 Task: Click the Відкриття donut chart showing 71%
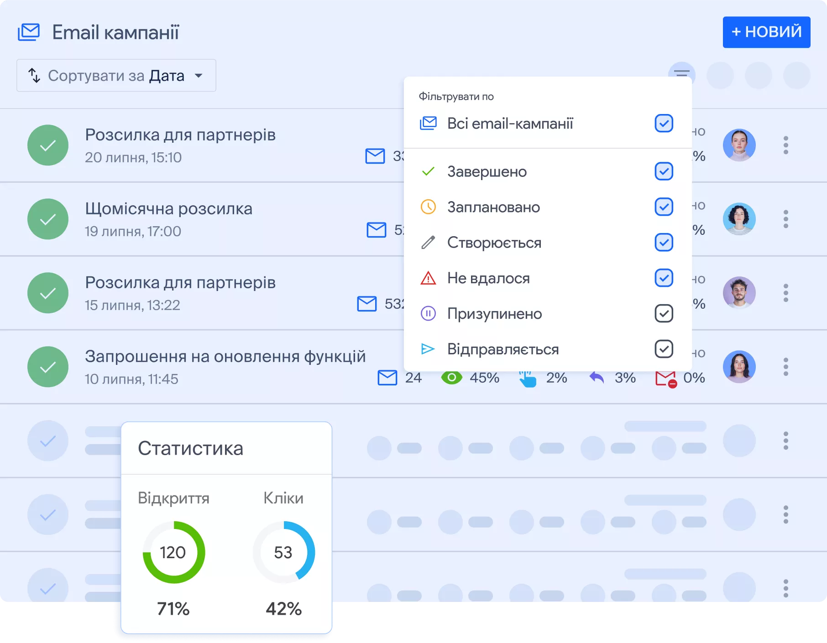[173, 552]
